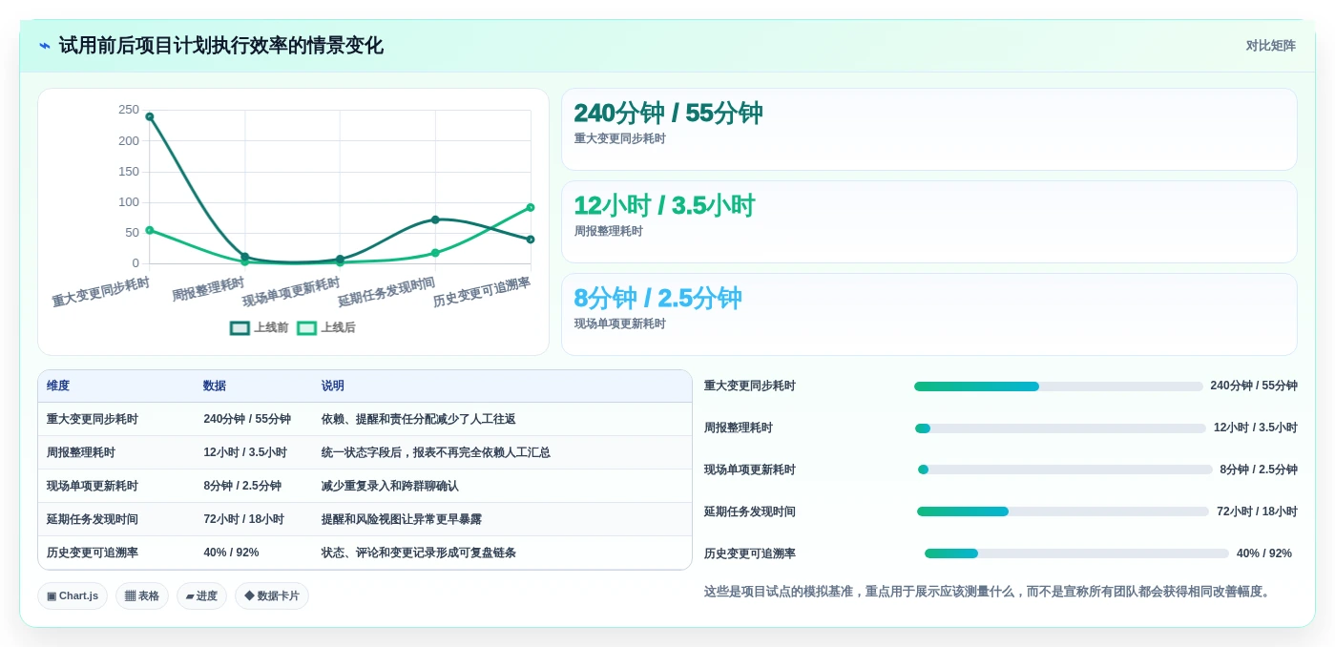
Task: Click the progress list label 延期任务发现时间
Action: 750,511
